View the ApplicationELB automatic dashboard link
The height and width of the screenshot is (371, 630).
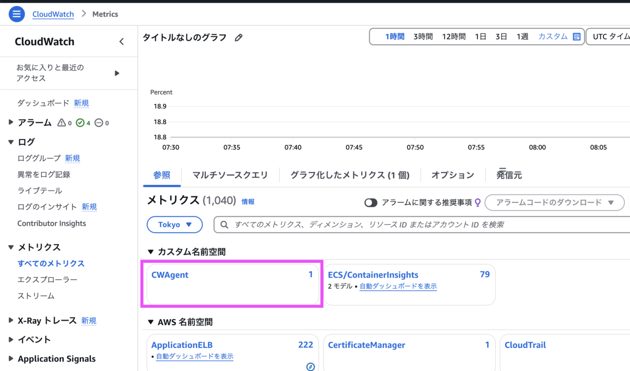click(194, 356)
